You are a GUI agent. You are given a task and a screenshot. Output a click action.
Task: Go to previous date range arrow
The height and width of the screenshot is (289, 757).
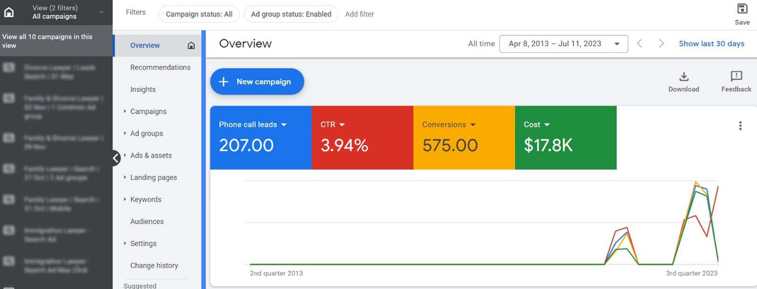tap(640, 44)
